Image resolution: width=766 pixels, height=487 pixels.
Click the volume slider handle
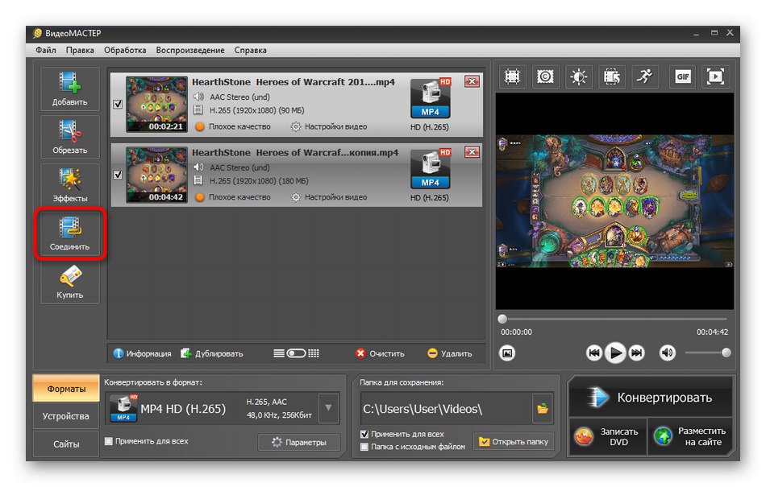pyautogui.click(x=726, y=353)
